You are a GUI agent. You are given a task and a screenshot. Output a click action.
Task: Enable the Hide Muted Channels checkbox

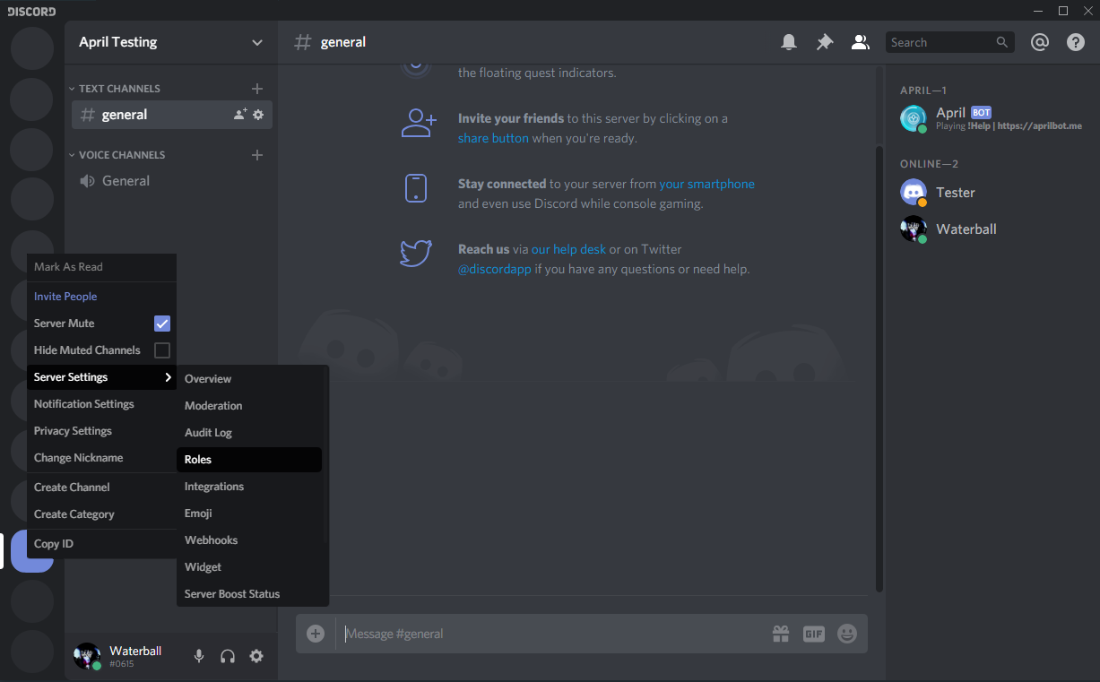coord(162,350)
